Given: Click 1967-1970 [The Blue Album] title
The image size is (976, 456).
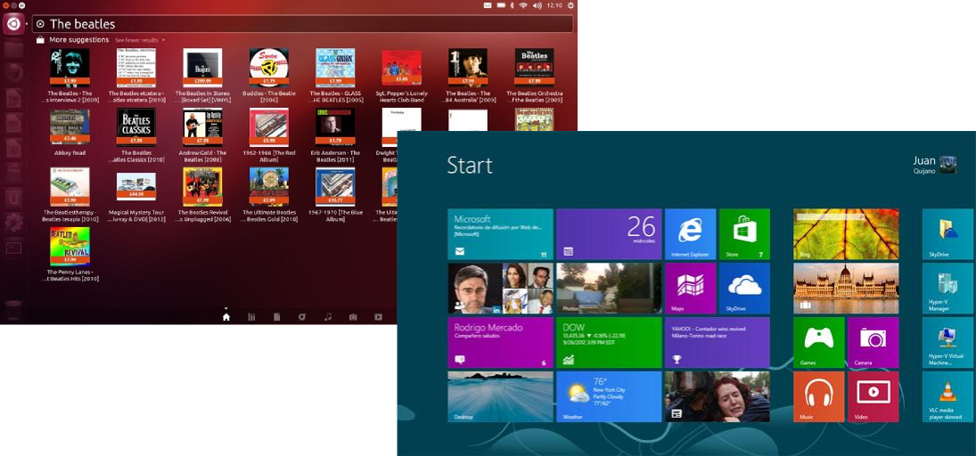Looking at the screenshot, I should coord(335,216).
